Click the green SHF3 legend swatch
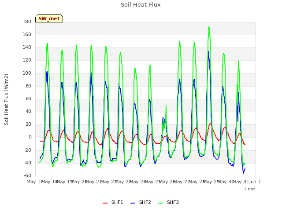 [160, 203]
